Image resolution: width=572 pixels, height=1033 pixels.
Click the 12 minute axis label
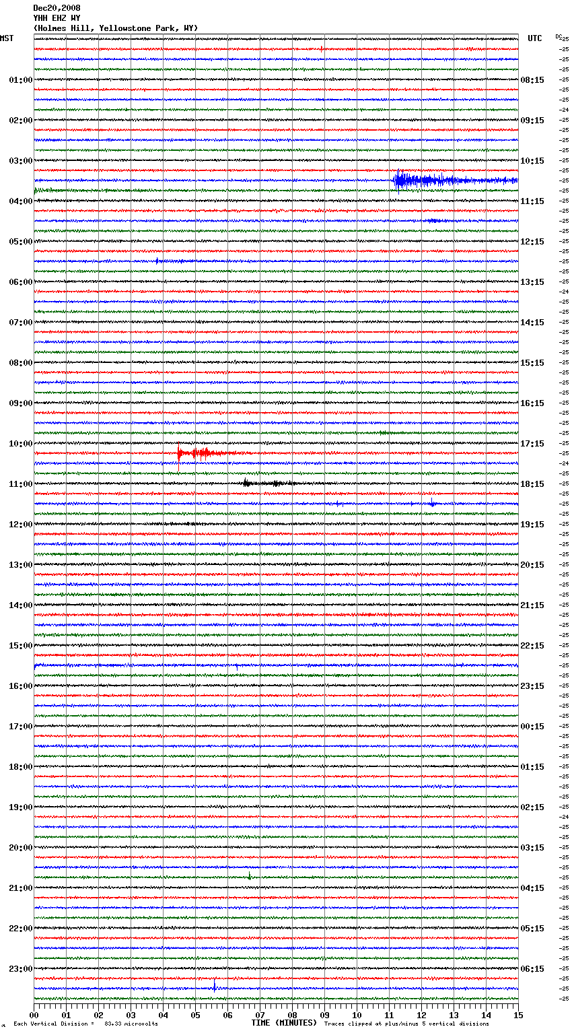tap(421, 1015)
